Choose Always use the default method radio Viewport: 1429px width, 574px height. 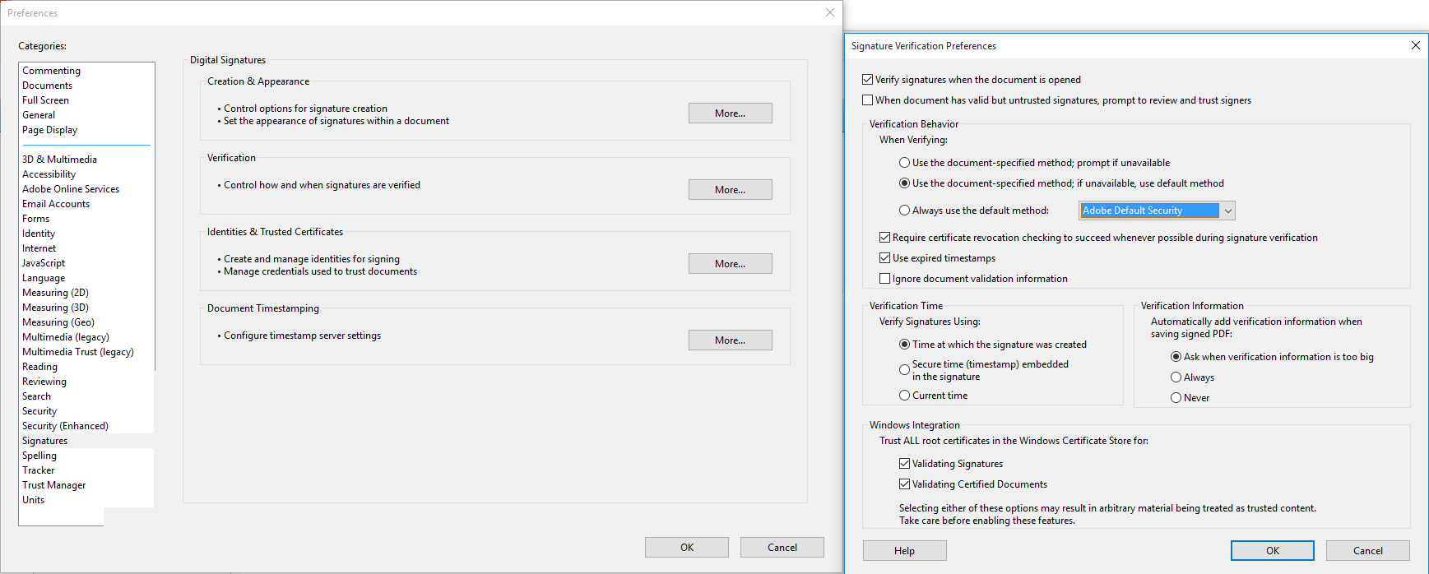(905, 211)
